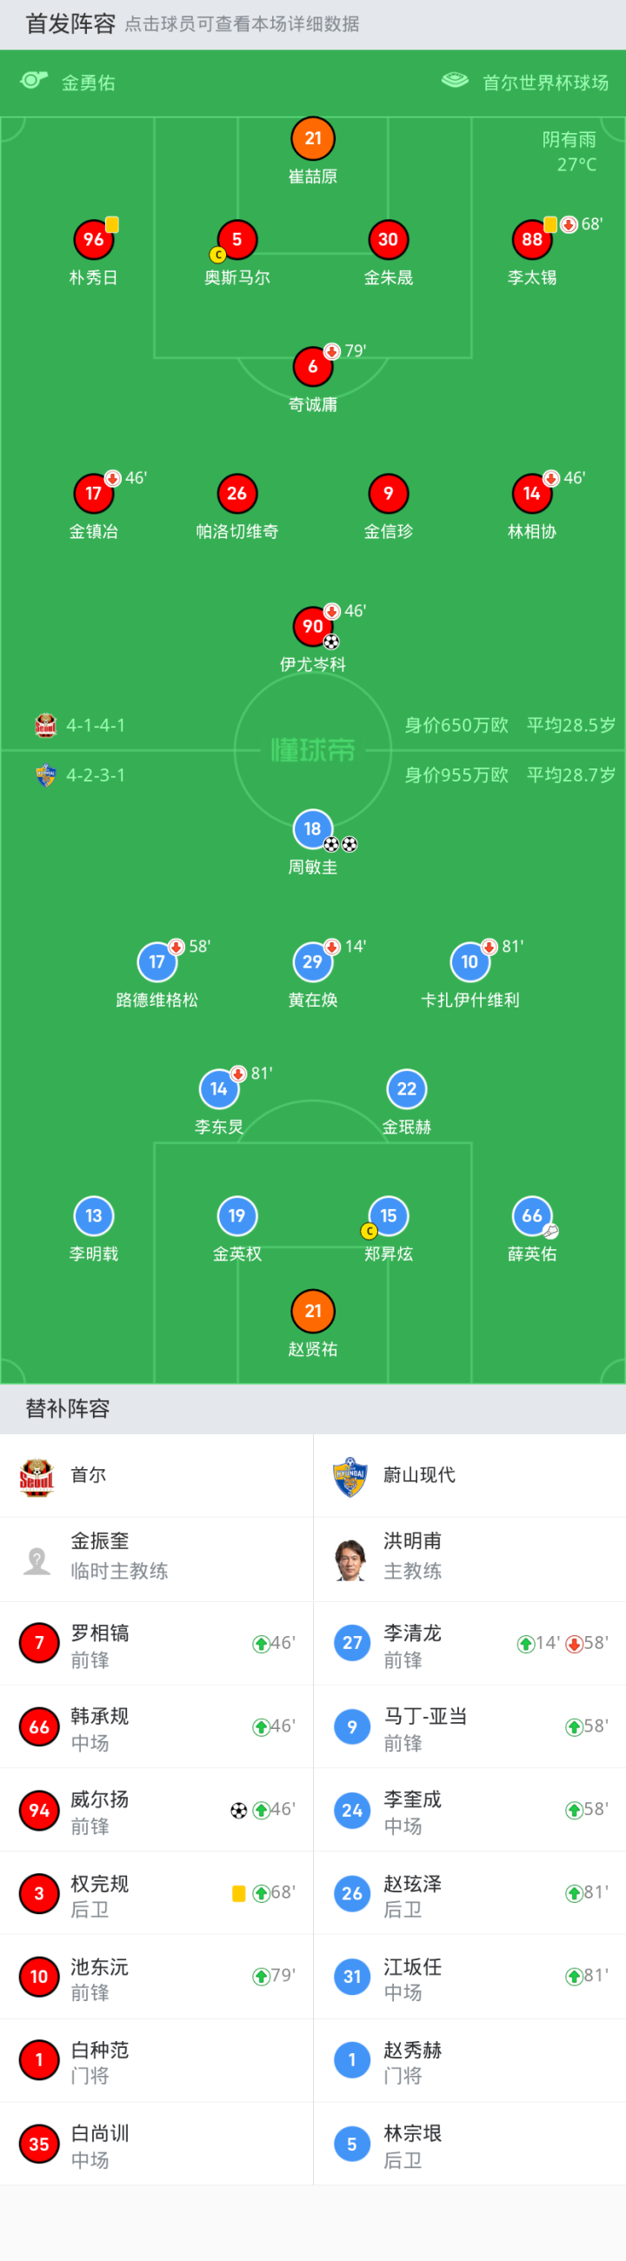Screen dimensions: 626x2261
Task: Click the 蔚山现代 team logo in the substitutes header
Action: point(350,1477)
